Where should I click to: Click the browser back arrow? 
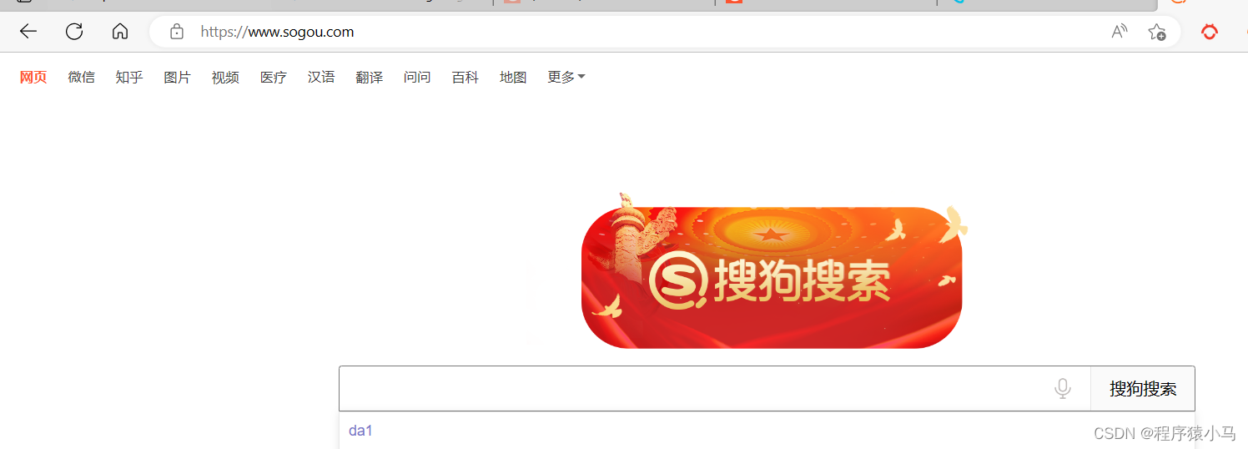click(28, 32)
